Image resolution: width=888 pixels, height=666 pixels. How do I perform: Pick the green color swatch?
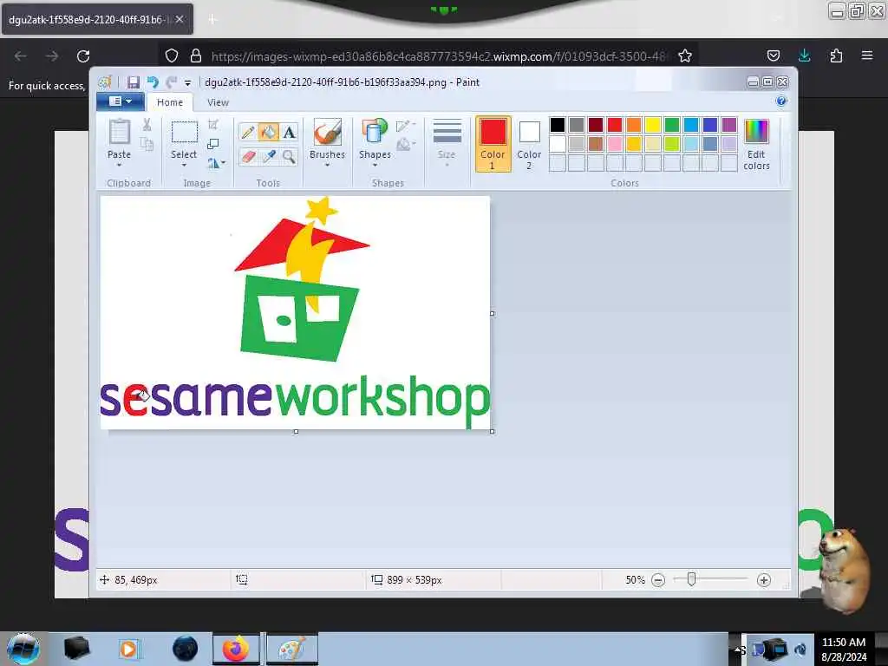tap(672, 125)
